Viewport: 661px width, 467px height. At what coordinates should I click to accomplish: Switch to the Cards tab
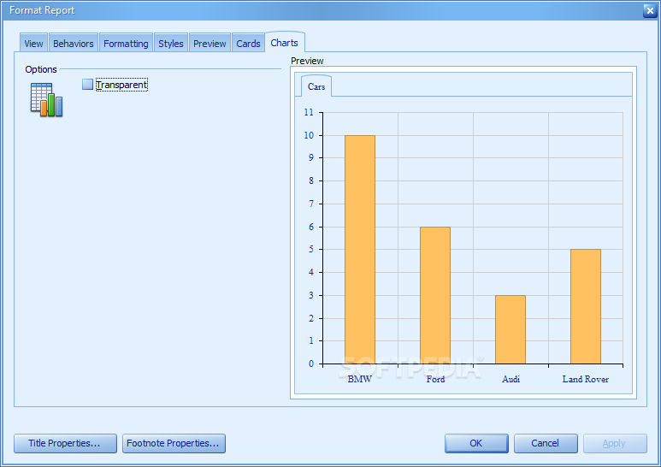click(x=248, y=44)
